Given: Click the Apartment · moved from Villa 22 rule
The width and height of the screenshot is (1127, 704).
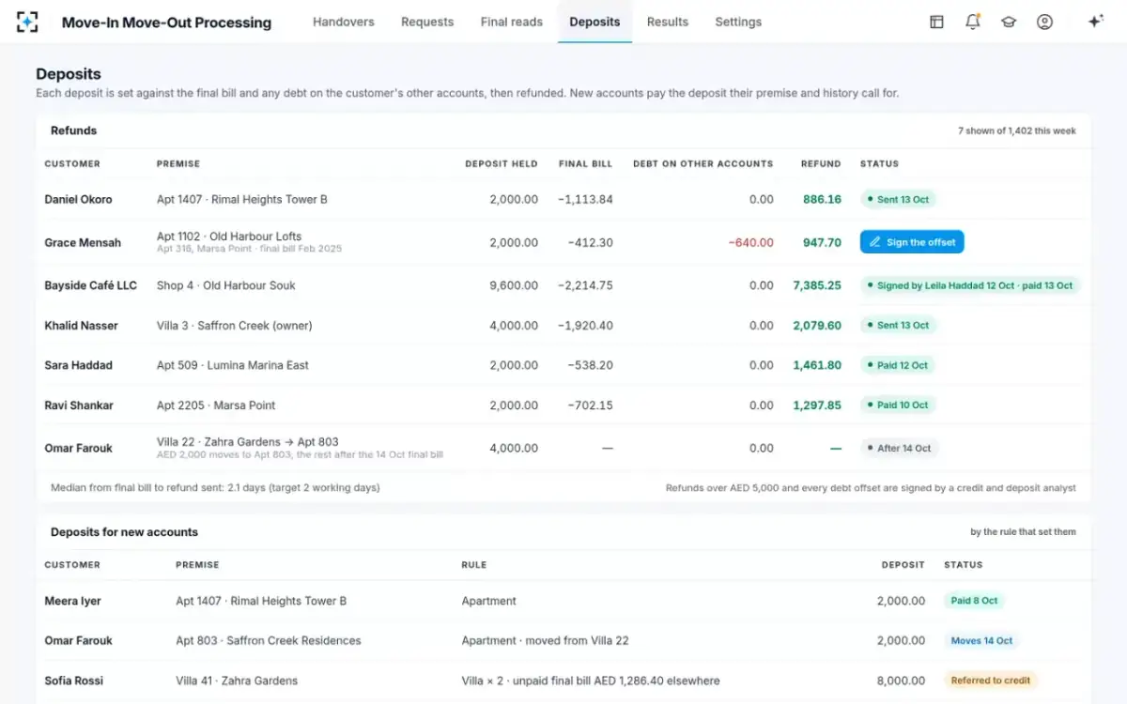Looking at the screenshot, I should (545, 640).
